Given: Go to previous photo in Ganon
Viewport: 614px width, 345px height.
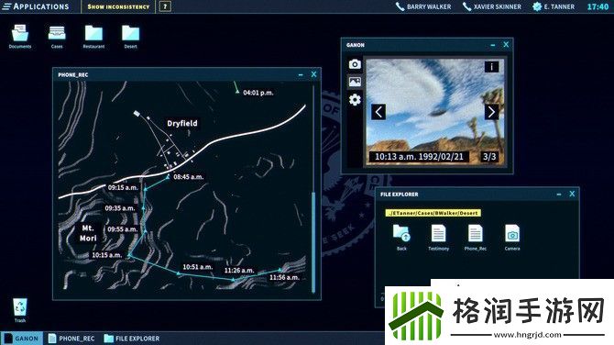Looking at the screenshot, I should coord(378,112).
